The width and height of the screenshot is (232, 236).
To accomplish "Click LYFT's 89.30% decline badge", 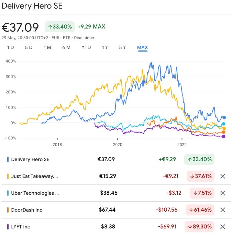I will [200, 227].
